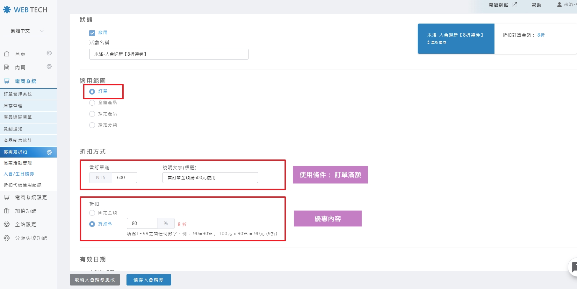
Task: Go to 入會/生日贈券 submenu item
Action: coord(19,174)
